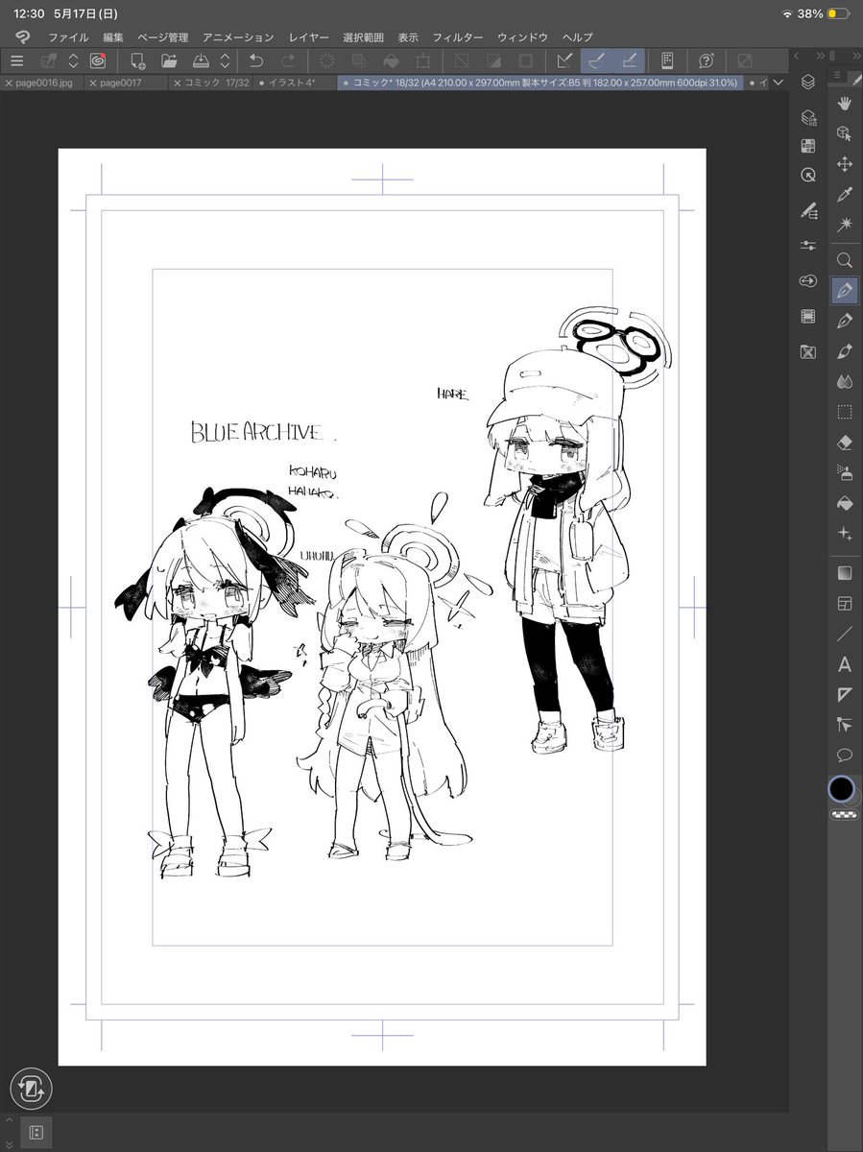
Task: Toggle Snap to Grid button
Action: 629,60
